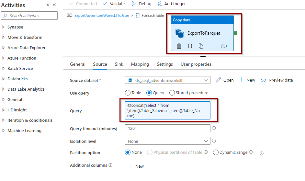Open info icon next to Isolation level
This screenshot has width=305, height=181.
(x=214, y=141)
